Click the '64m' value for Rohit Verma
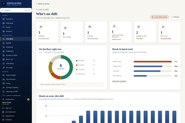The height and width of the screenshot is (123, 185). 176,61
